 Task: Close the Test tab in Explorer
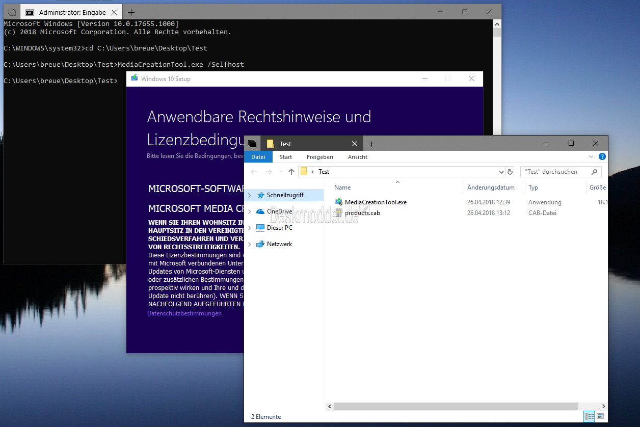pos(355,144)
